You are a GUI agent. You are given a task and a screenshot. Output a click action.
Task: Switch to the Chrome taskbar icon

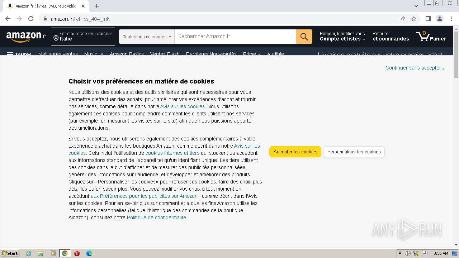(65, 253)
